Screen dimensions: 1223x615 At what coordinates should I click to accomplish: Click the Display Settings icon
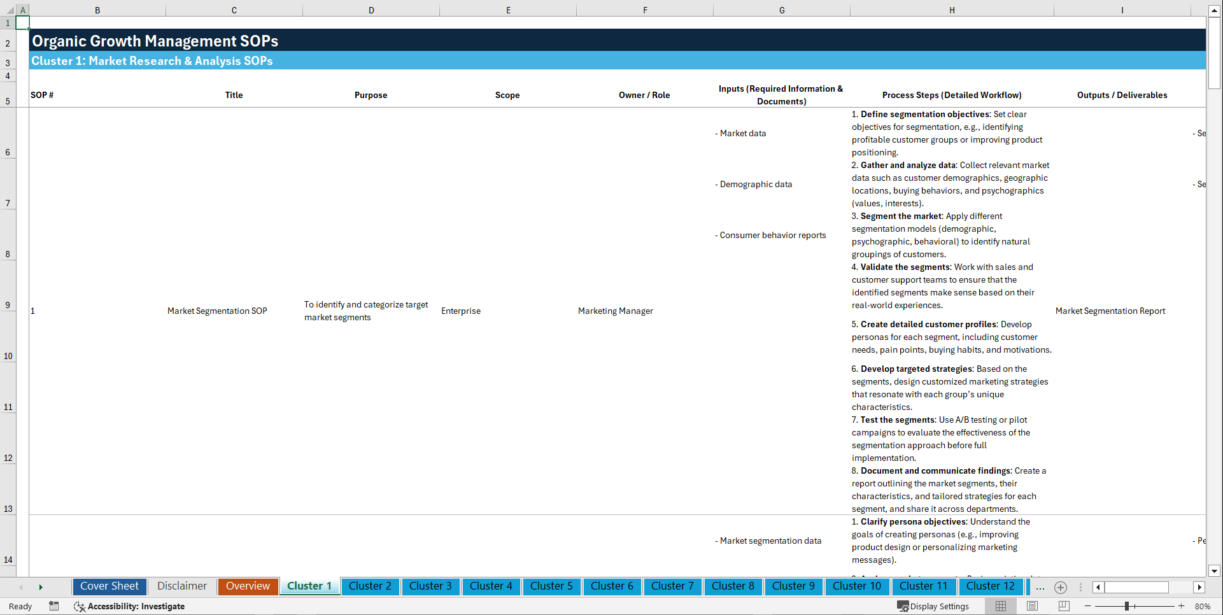coord(903,606)
